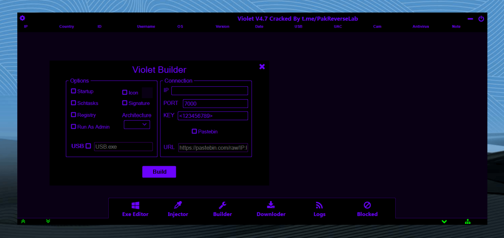Screen dimensions: 504x238
Task: Click the Country column header
Action: click(x=66, y=26)
